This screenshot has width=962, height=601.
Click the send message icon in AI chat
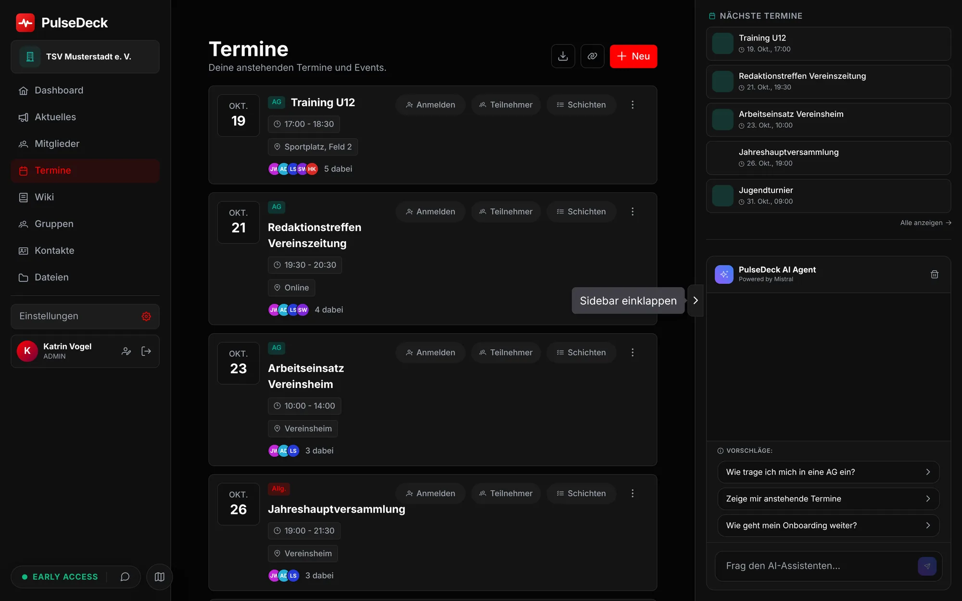point(927,566)
